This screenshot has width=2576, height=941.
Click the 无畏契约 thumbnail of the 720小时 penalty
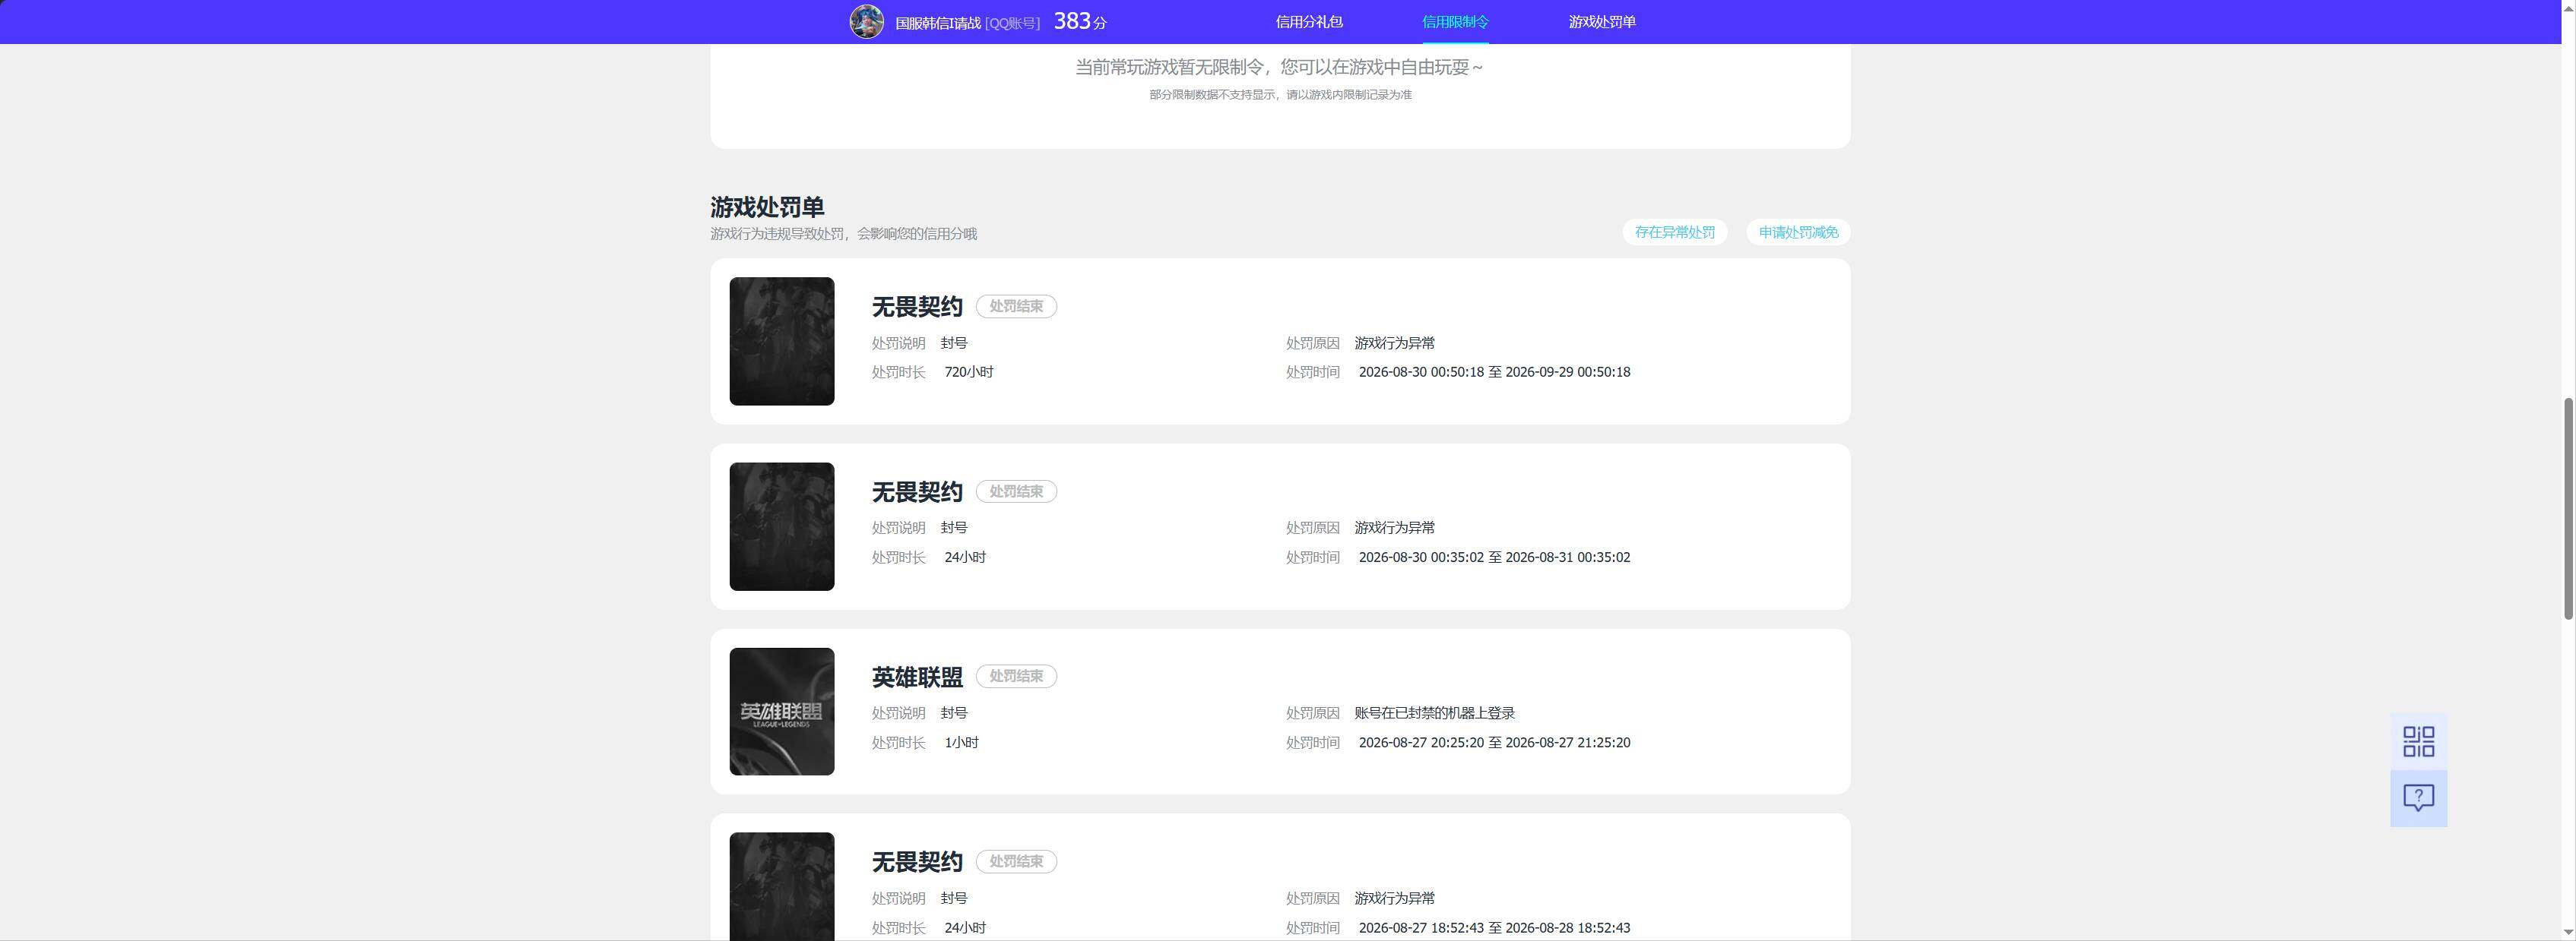(x=781, y=341)
